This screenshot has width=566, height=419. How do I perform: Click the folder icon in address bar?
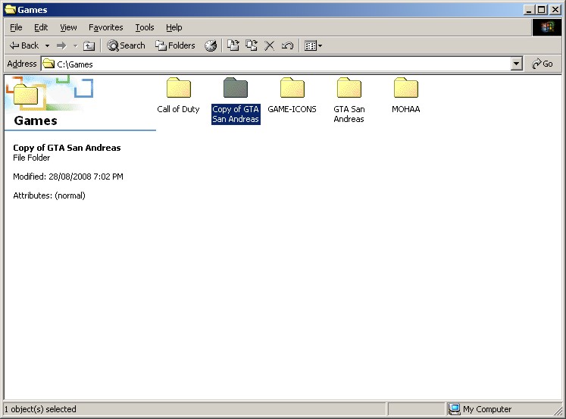point(48,64)
